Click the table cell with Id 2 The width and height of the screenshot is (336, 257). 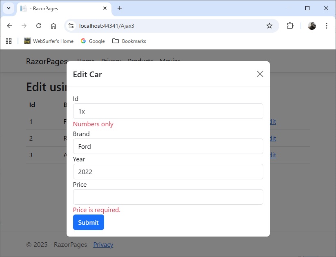[x=31, y=138]
